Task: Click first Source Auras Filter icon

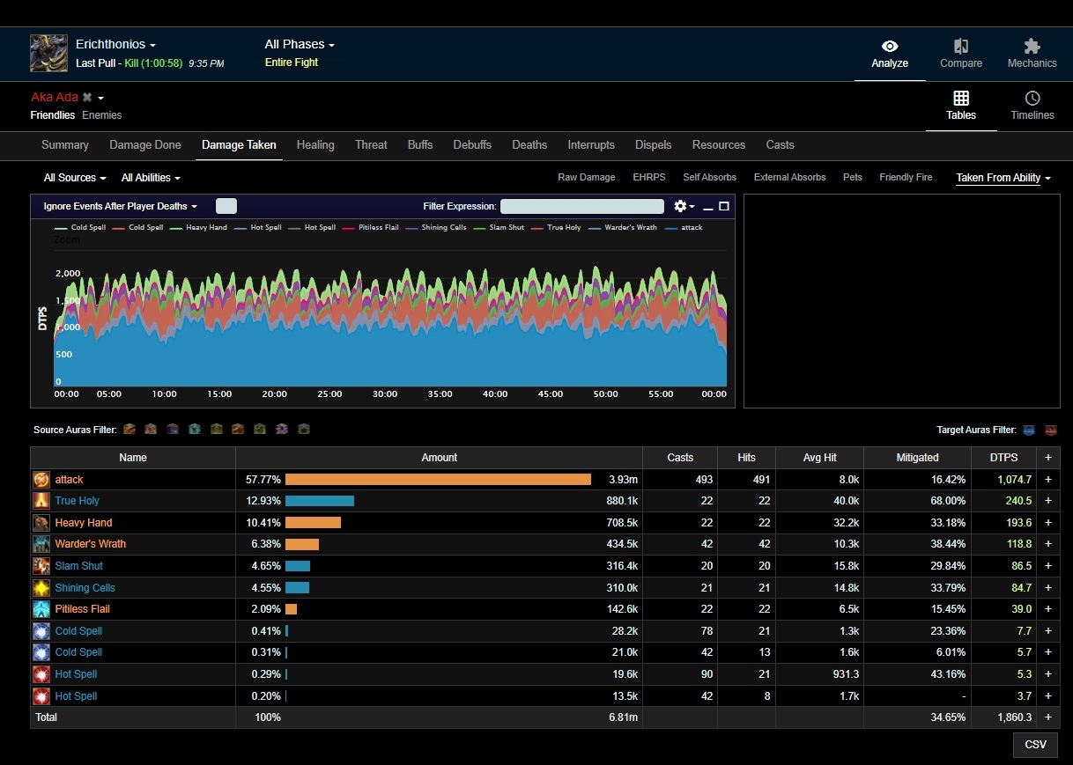Action: [129, 430]
